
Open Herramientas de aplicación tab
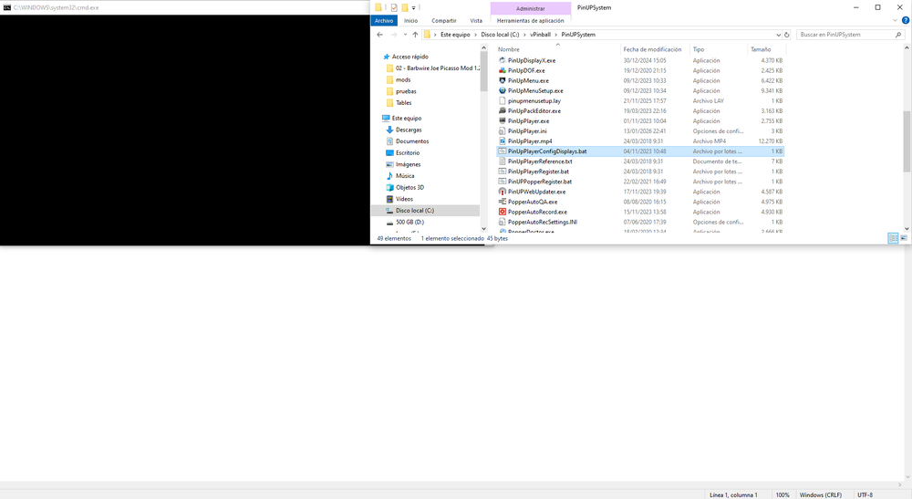(531, 20)
